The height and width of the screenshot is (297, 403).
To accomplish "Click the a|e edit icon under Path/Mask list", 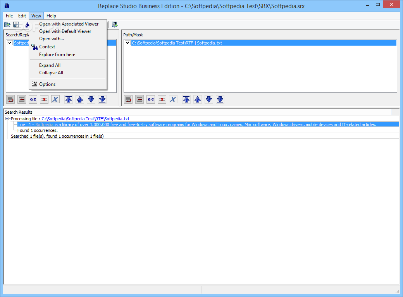I will [x=151, y=99].
